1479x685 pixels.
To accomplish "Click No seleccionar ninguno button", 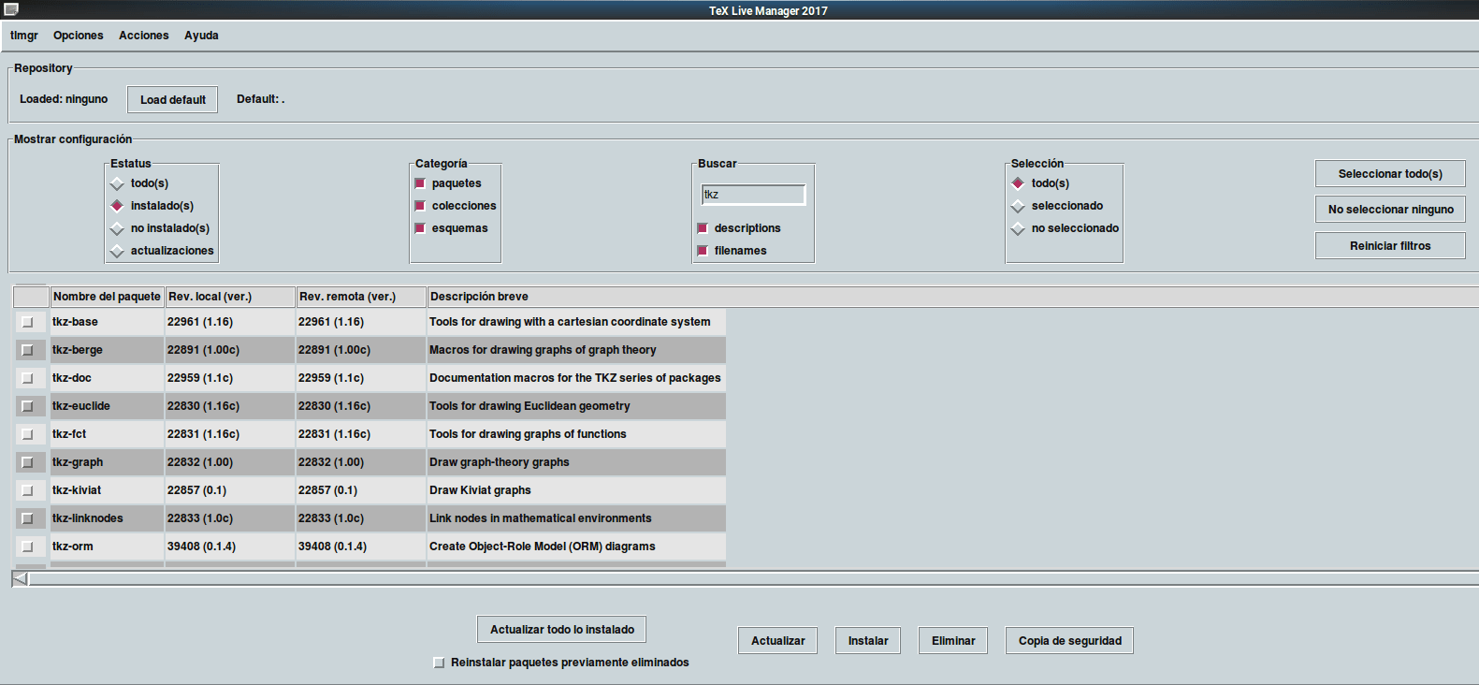I will [1390, 210].
